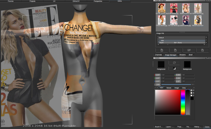
Task: Select the Image Manager panel tab
Action: click(x=171, y=55)
